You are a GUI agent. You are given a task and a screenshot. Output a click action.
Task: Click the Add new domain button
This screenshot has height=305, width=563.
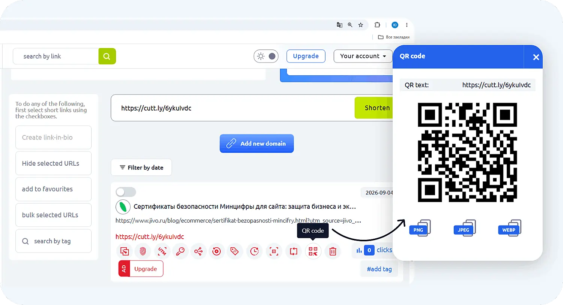[257, 144]
